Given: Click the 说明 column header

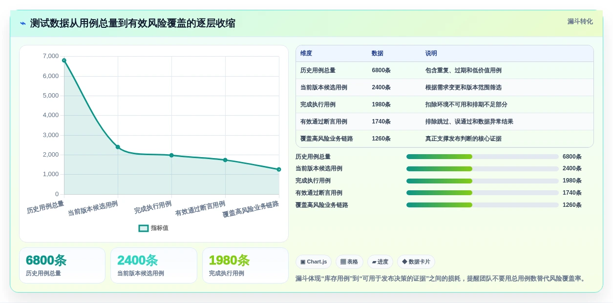Looking at the screenshot, I should tap(431, 54).
